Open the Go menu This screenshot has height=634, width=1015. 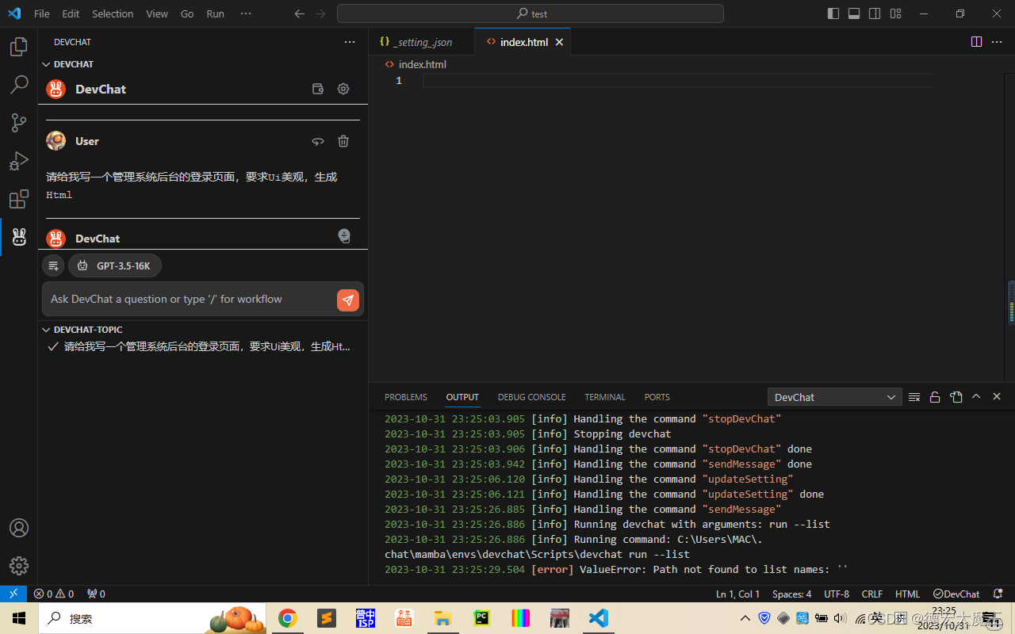coord(187,13)
